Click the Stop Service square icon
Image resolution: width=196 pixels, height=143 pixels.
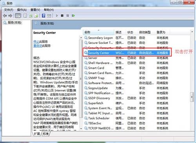click(x=62, y=16)
